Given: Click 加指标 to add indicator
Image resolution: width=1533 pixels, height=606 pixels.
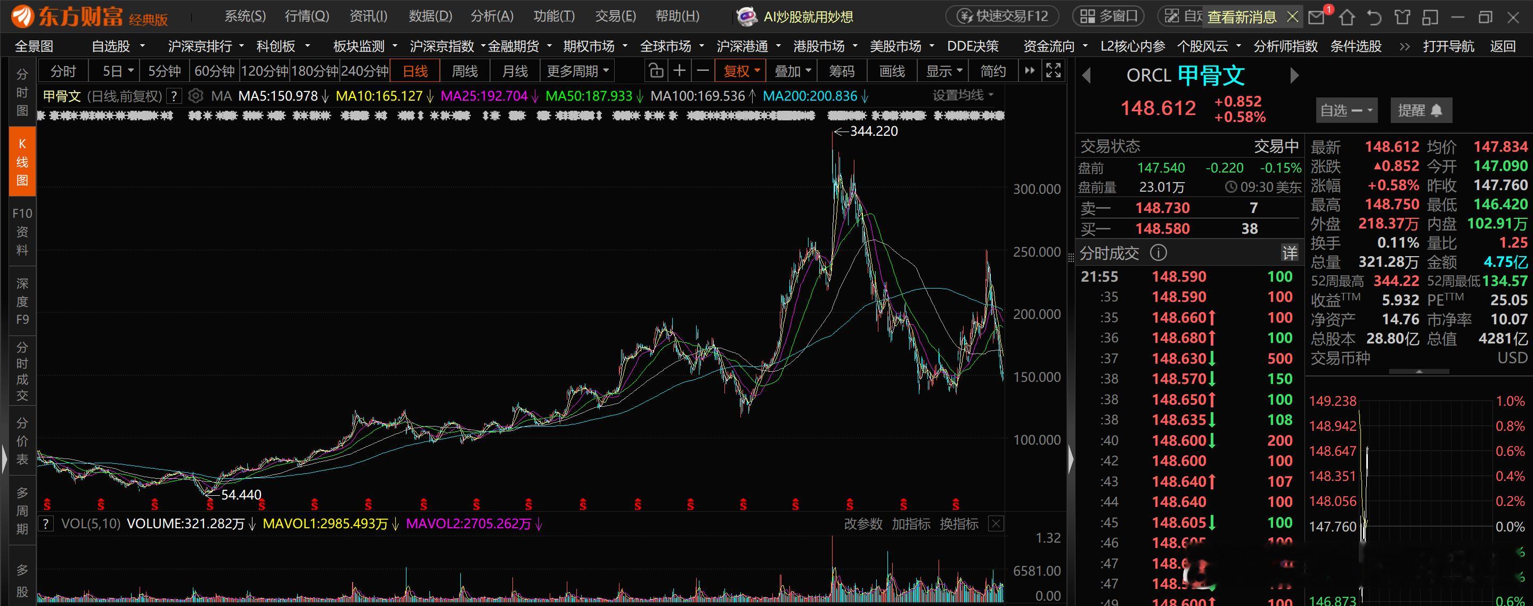Looking at the screenshot, I should coord(910,524).
